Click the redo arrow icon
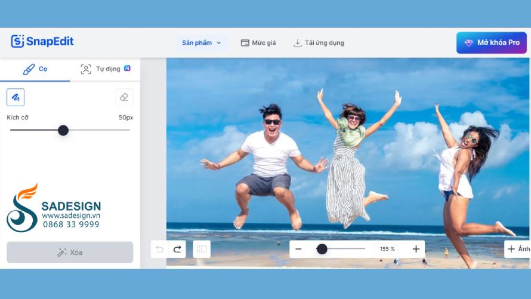Image resolution: width=531 pixels, height=299 pixels. [x=177, y=249]
